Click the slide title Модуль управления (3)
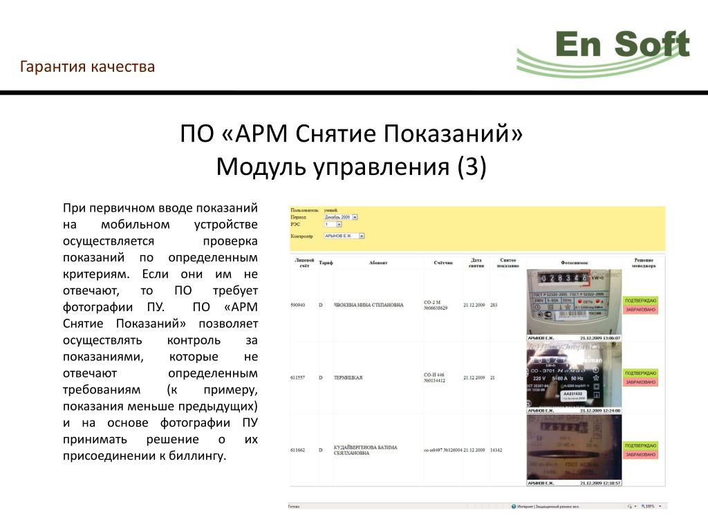The height and width of the screenshot is (531, 708). point(351,166)
